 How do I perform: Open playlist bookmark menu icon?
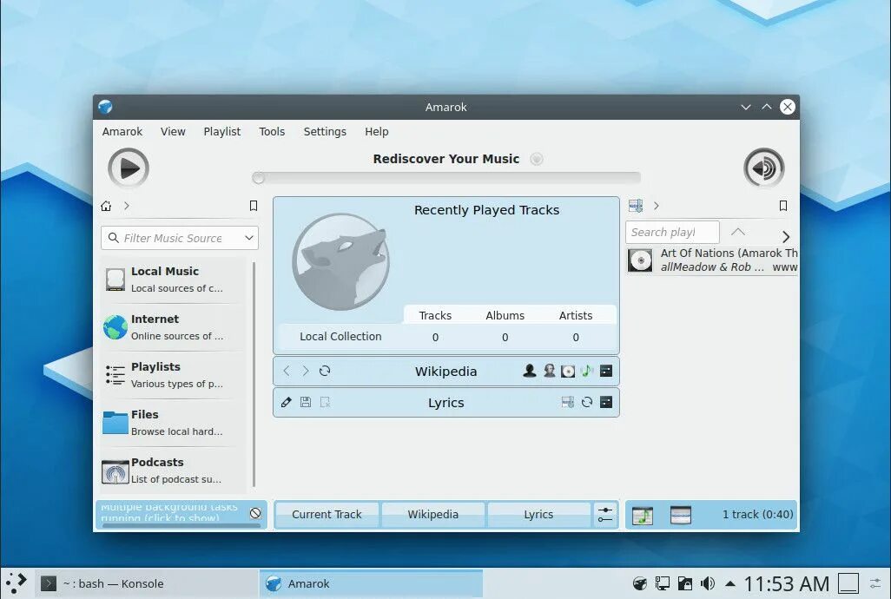click(x=783, y=206)
